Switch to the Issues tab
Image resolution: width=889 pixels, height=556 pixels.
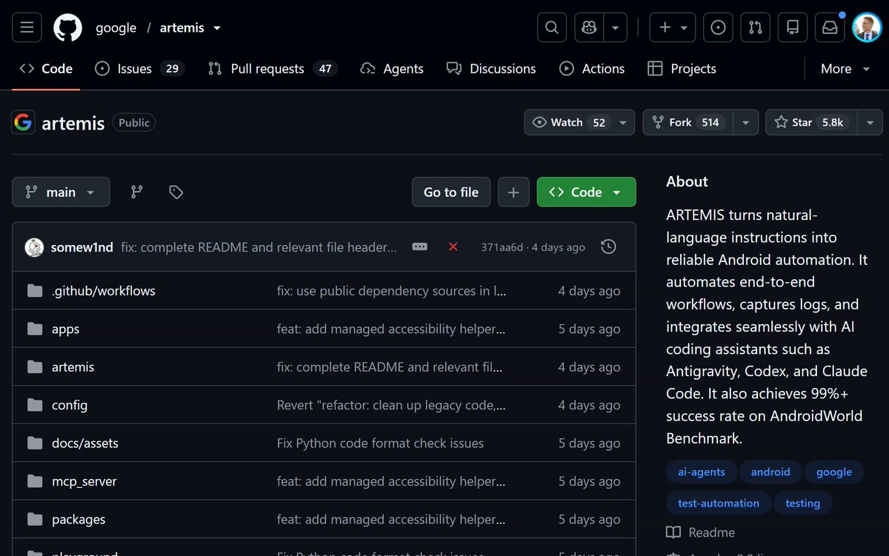[x=139, y=68]
